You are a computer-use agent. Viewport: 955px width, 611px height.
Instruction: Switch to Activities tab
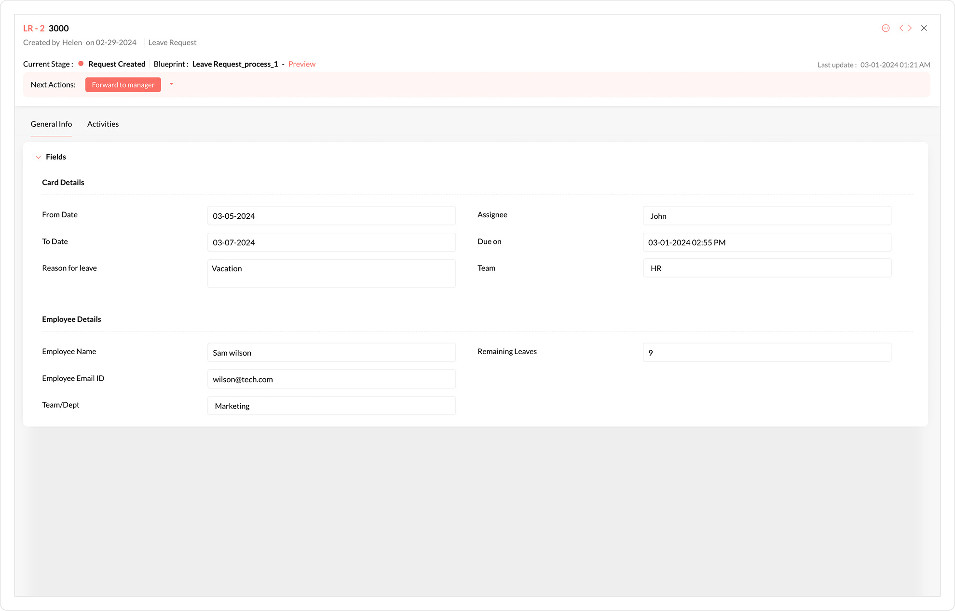tap(103, 124)
